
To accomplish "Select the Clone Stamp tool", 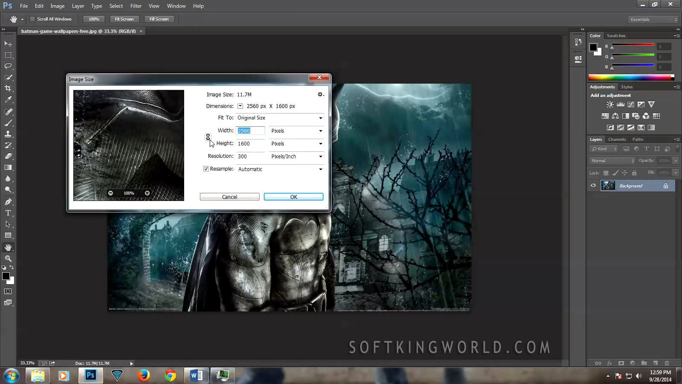I will pos(8,134).
